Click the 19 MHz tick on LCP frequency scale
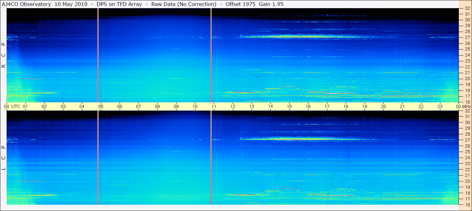This screenshot has height=211, width=472. [467, 187]
